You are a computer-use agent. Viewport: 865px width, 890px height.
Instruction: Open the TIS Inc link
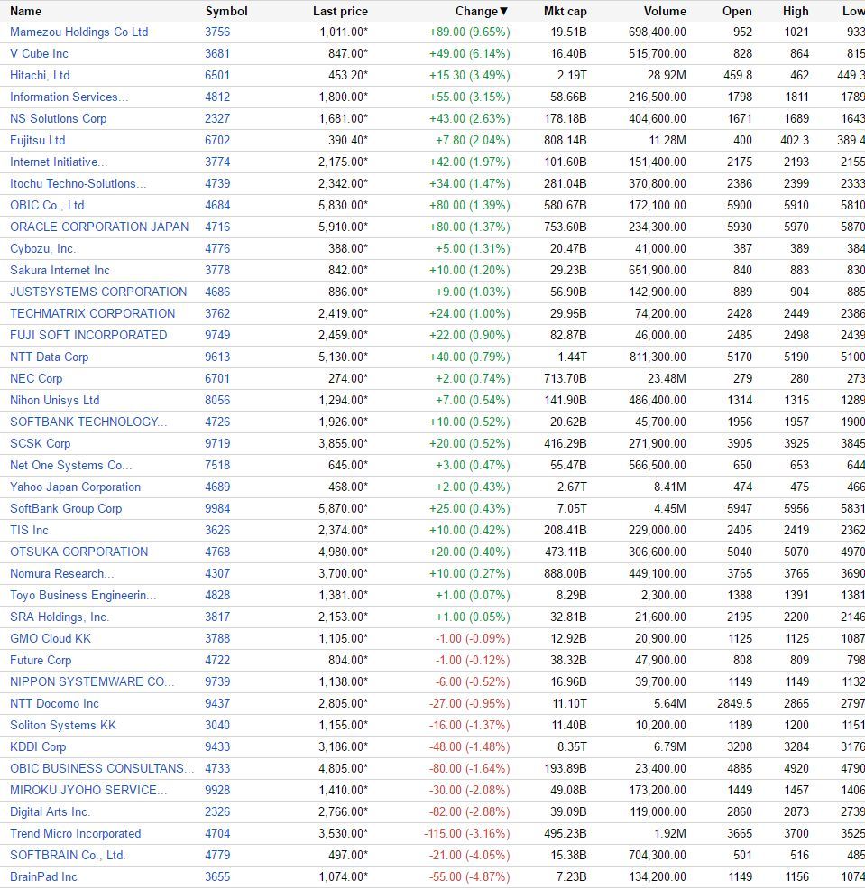[29, 530]
